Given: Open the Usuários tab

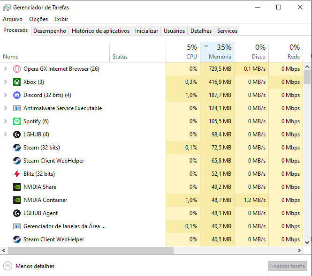Looking at the screenshot, I should point(174,31).
